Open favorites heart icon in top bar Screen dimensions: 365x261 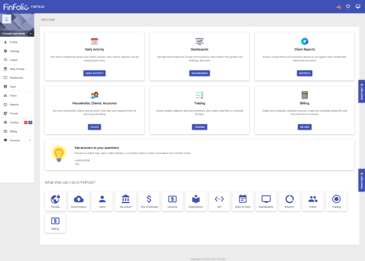pyautogui.click(x=348, y=6)
